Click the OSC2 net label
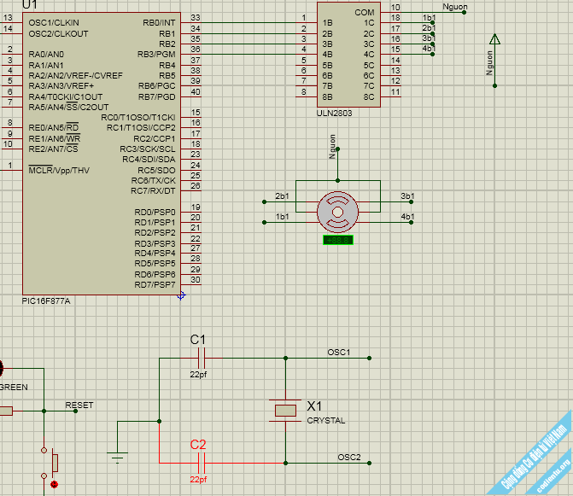Viewport: 573px width, 496px height. pos(348,457)
